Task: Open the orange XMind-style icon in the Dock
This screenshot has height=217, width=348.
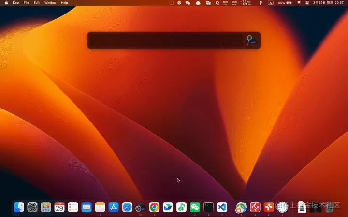Action: pyautogui.click(x=269, y=207)
